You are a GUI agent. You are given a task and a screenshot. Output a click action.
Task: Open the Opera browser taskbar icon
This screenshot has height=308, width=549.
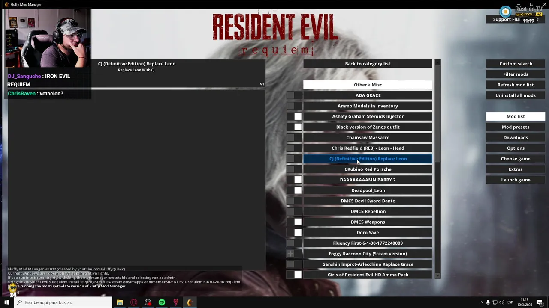(x=134, y=302)
